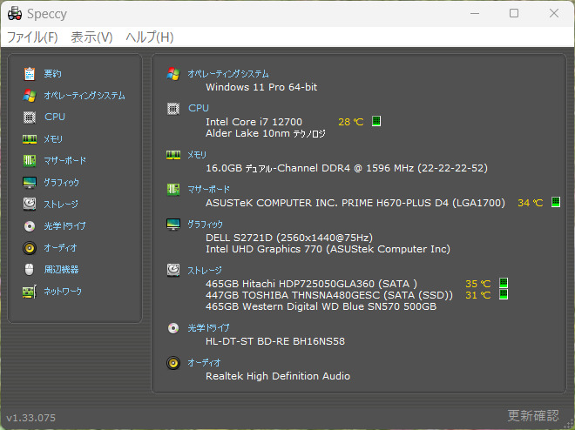
Task: Click the 光学ドライブ disc icon in sidebar
Action: pos(30,226)
